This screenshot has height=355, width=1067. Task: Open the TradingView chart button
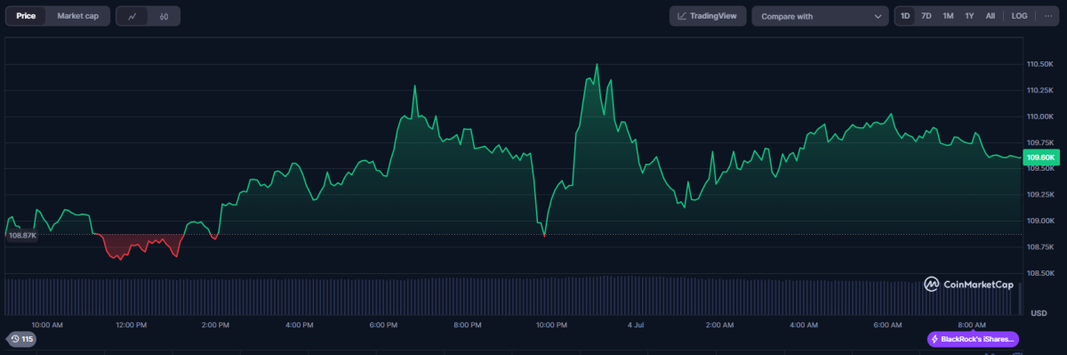click(x=708, y=16)
